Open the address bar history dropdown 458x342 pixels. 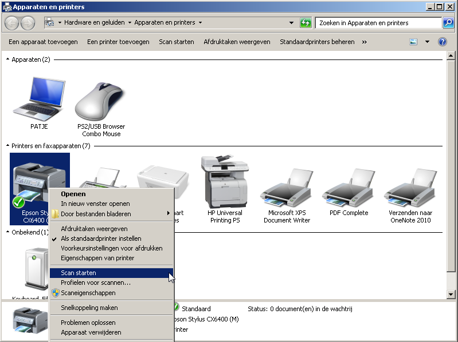coord(291,23)
